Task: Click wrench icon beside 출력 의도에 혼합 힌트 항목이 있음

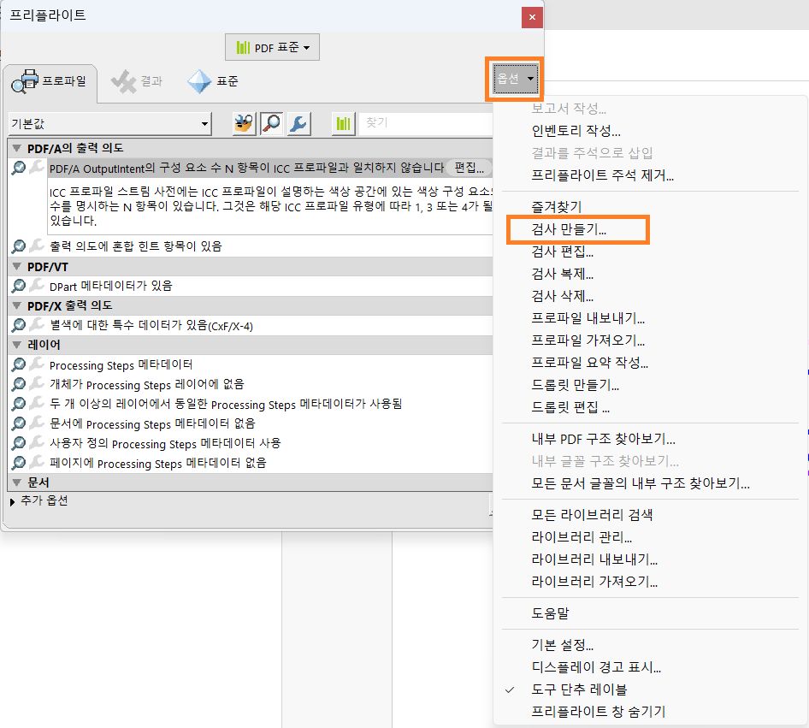Action: [x=35, y=246]
